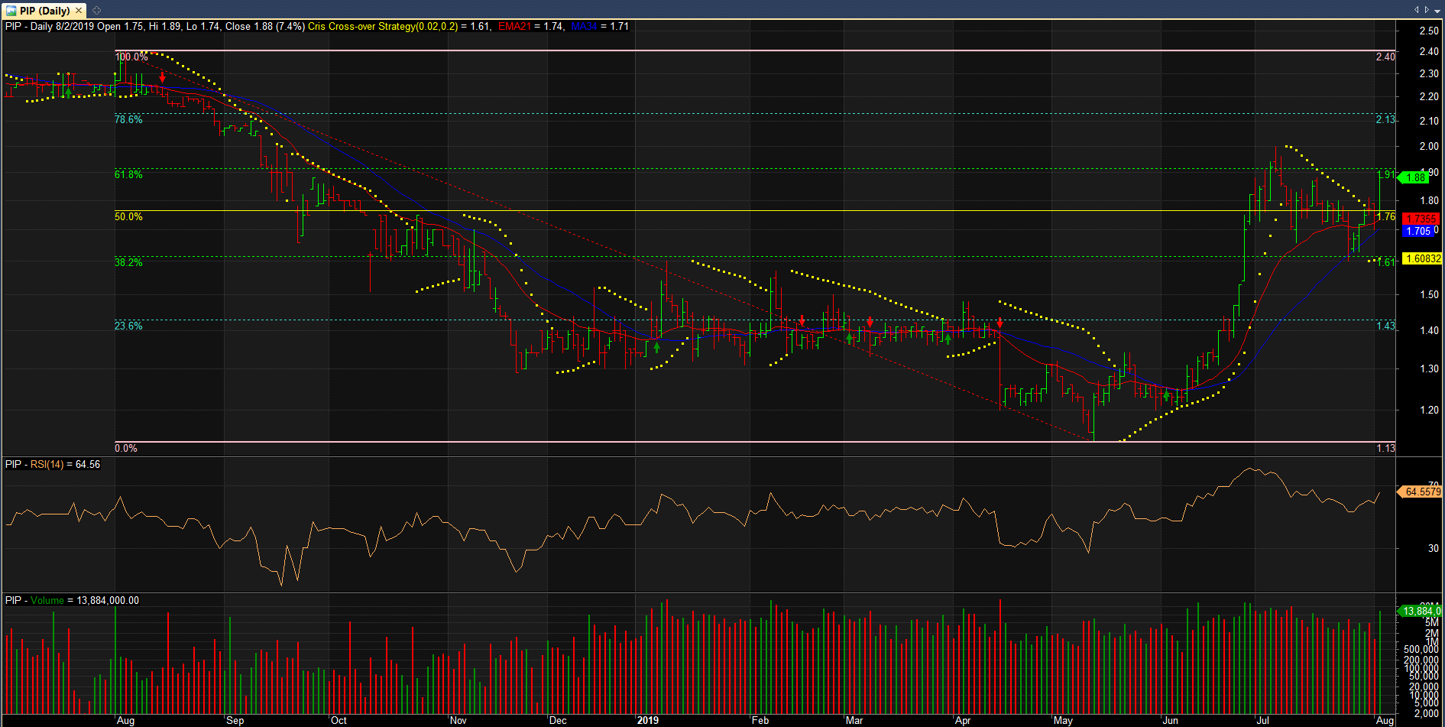The width and height of the screenshot is (1445, 727).
Task: Click the 1.20 price axis label
Action: [x=1429, y=411]
